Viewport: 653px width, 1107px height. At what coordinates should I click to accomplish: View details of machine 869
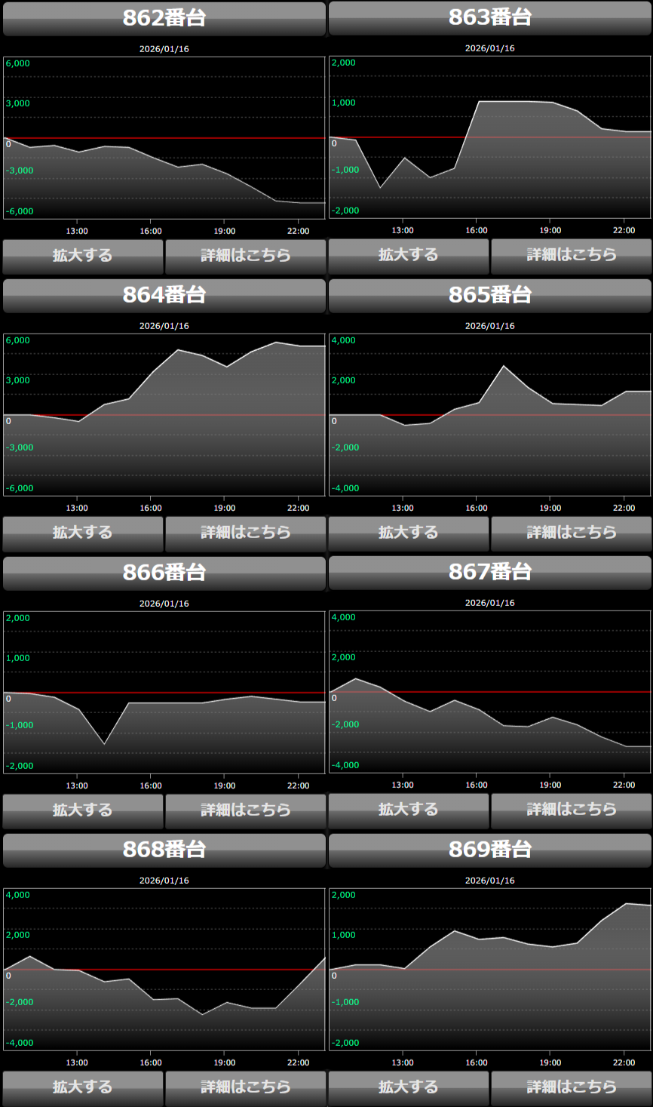pos(572,1087)
